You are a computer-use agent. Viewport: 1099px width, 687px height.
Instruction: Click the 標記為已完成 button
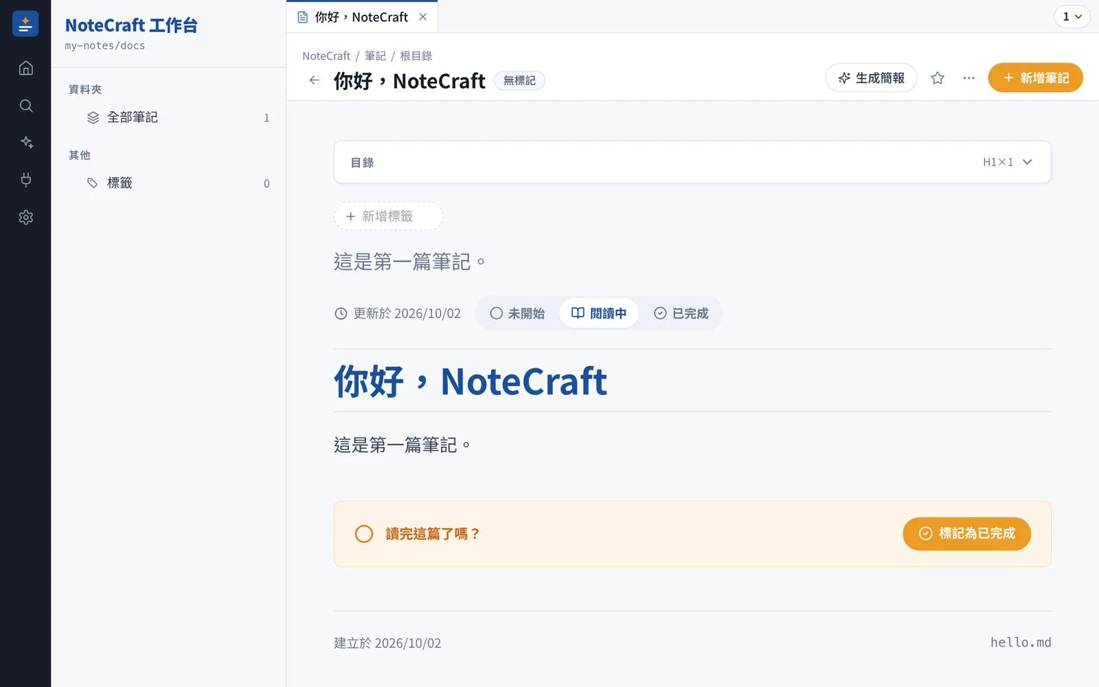[x=966, y=534]
